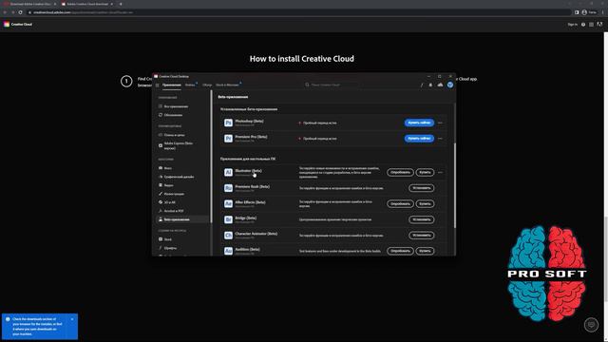Image resolution: width=608 pixels, height=342 pixels.
Task: Click the Bridge (Beta) app icon
Action: click(228, 219)
